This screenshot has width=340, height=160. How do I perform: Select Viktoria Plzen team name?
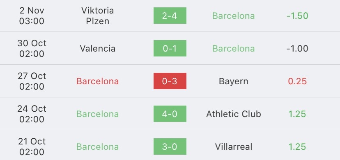(x=98, y=16)
